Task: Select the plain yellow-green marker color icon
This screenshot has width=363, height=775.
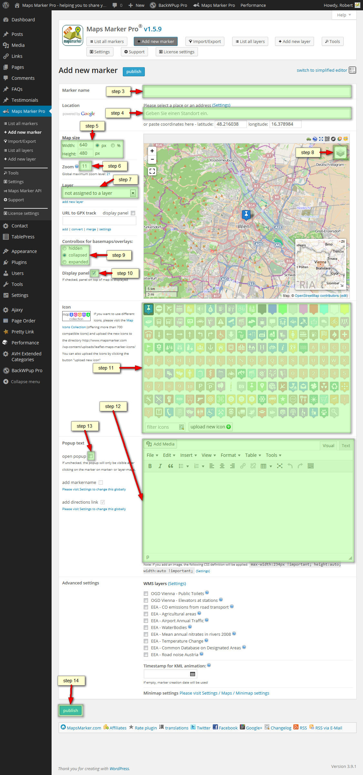Action: click(345, 309)
